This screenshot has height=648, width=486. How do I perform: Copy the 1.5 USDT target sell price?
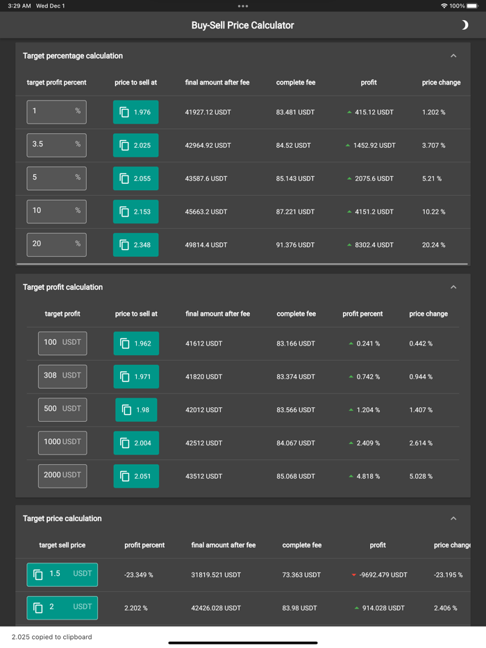(62, 574)
